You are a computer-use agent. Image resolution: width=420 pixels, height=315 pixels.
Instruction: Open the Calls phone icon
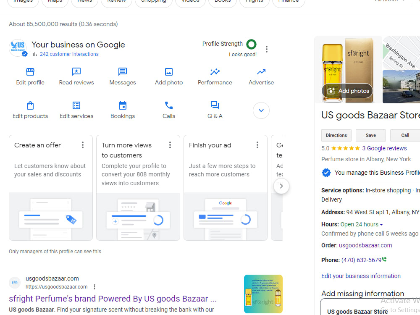pos(169,105)
